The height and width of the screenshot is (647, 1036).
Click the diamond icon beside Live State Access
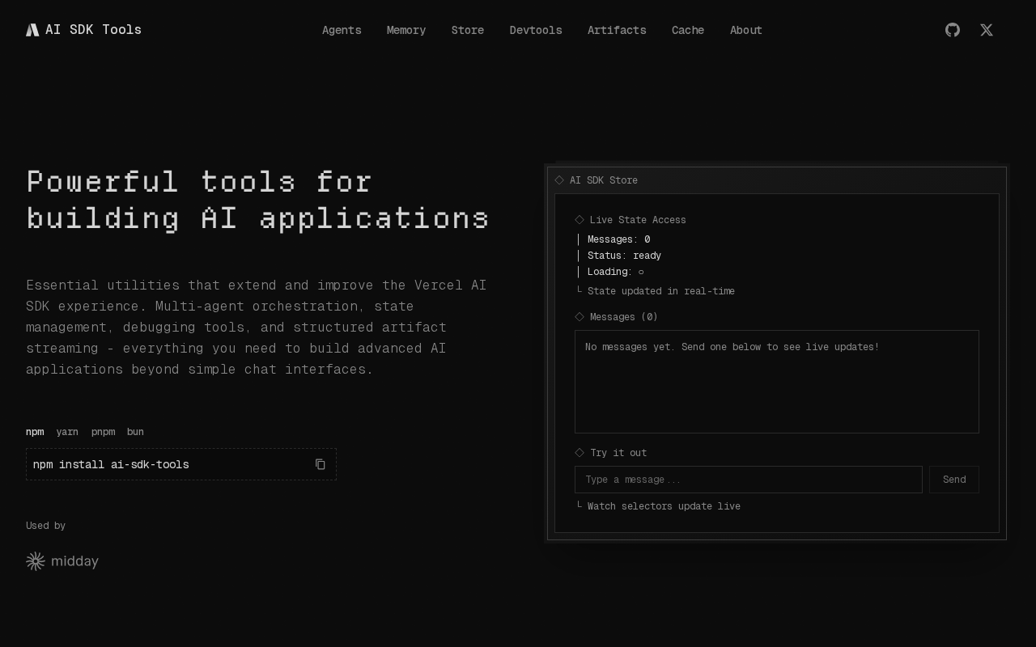click(x=580, y=220)
